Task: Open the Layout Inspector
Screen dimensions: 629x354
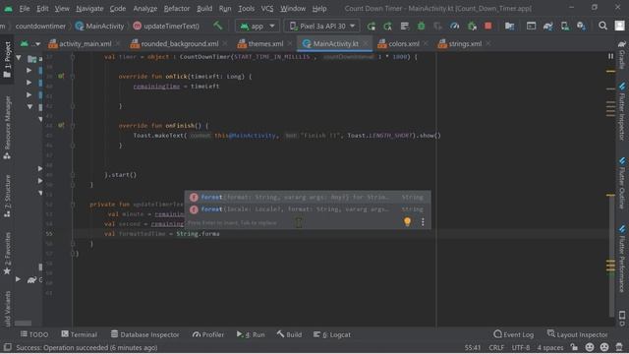Action: (577, 334)
